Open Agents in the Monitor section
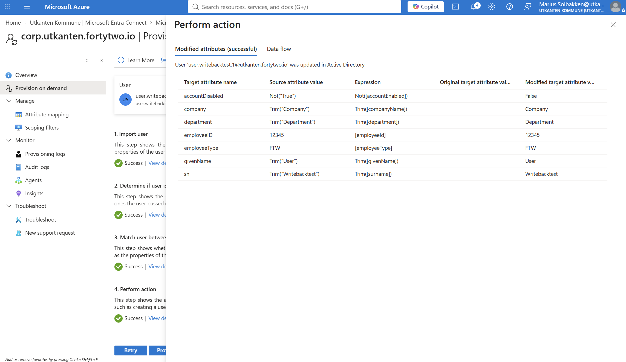 point(33,180)
